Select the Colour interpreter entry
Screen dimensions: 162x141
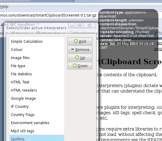coord(37,50)
